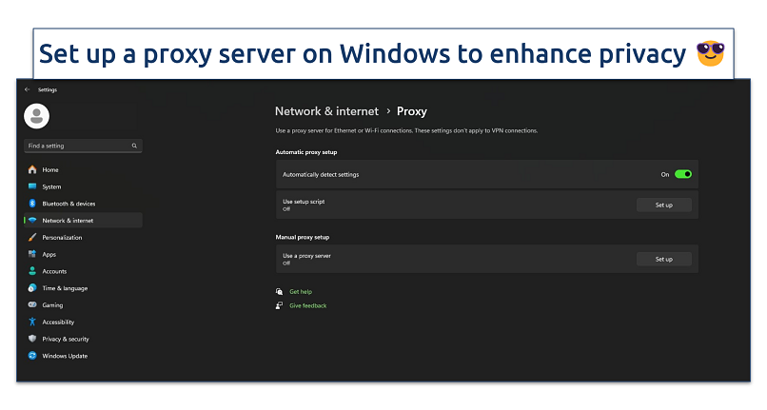Screen dimensions: 767x410
Task: Click the Find a setting search box
Action: [x=83, y=146]
